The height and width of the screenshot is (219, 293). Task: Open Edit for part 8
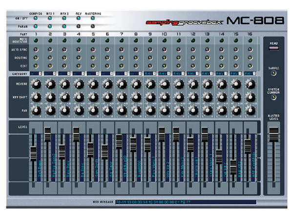[x=136, y=66]
